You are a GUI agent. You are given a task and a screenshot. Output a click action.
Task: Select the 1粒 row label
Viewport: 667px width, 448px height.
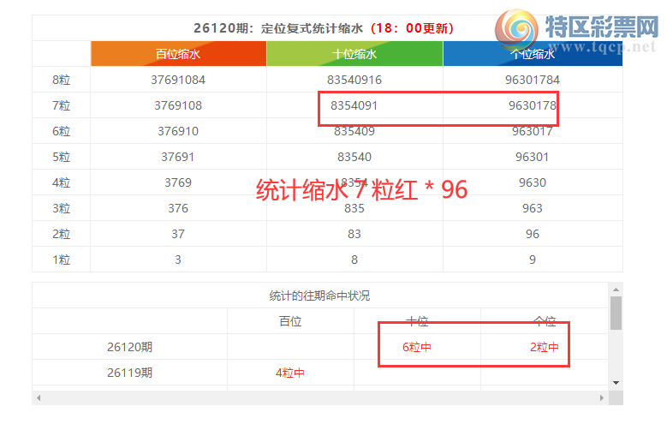[62, 260]
